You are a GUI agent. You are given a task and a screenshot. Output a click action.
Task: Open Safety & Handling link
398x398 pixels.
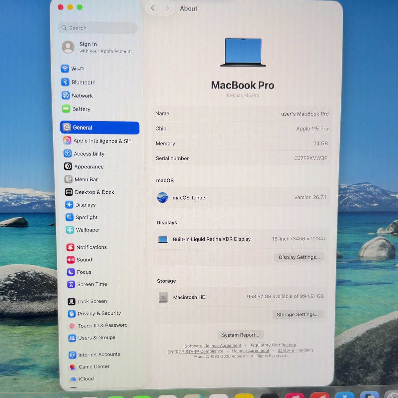[x=295, y=350]
